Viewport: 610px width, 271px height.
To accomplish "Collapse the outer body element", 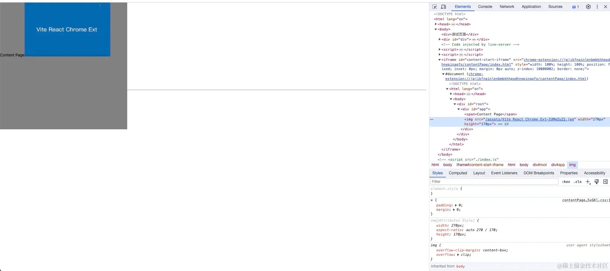I will pyautogui.click(x=436, y=29).
